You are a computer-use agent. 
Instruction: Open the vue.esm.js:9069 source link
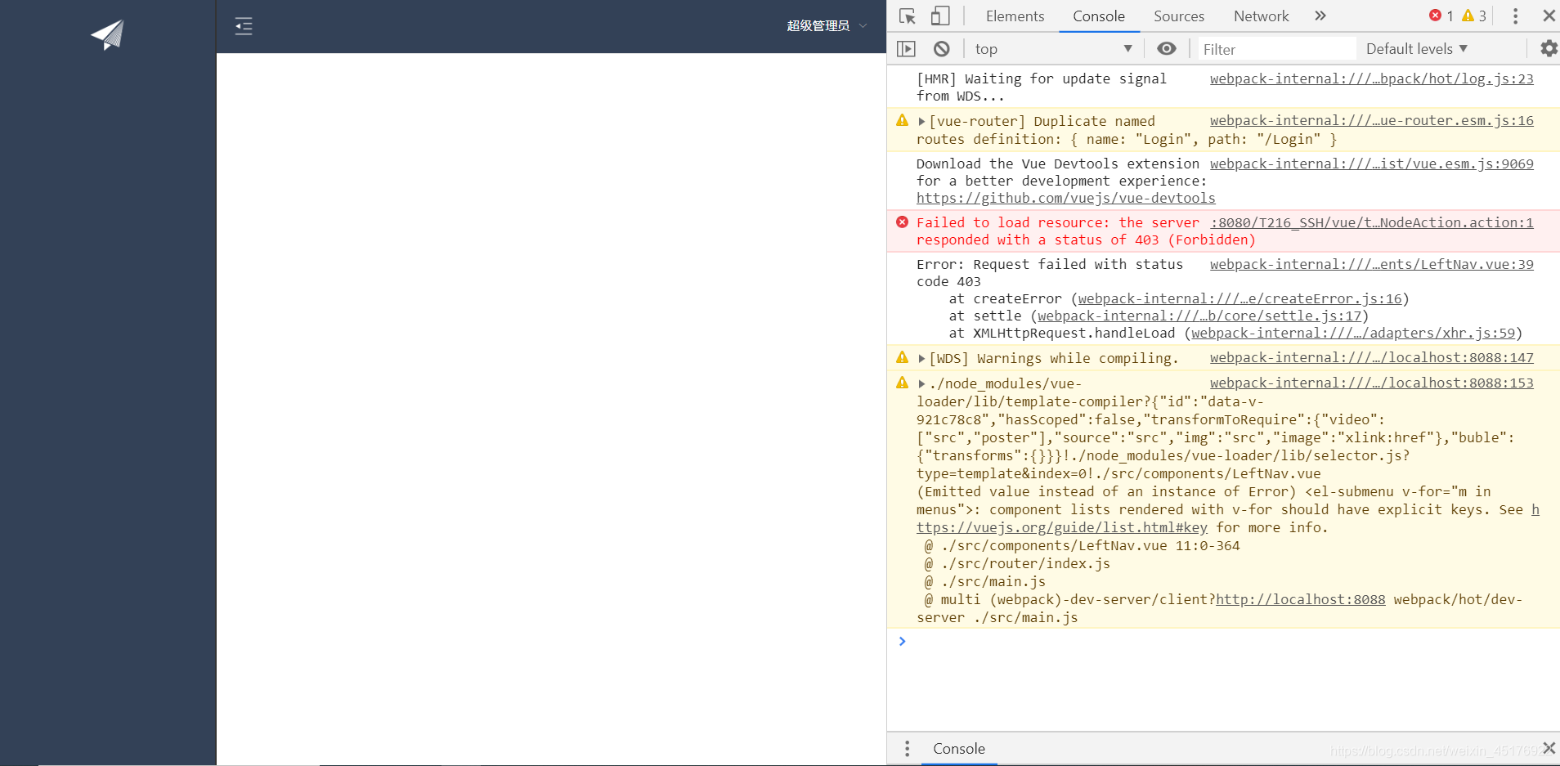[1371, 164]
